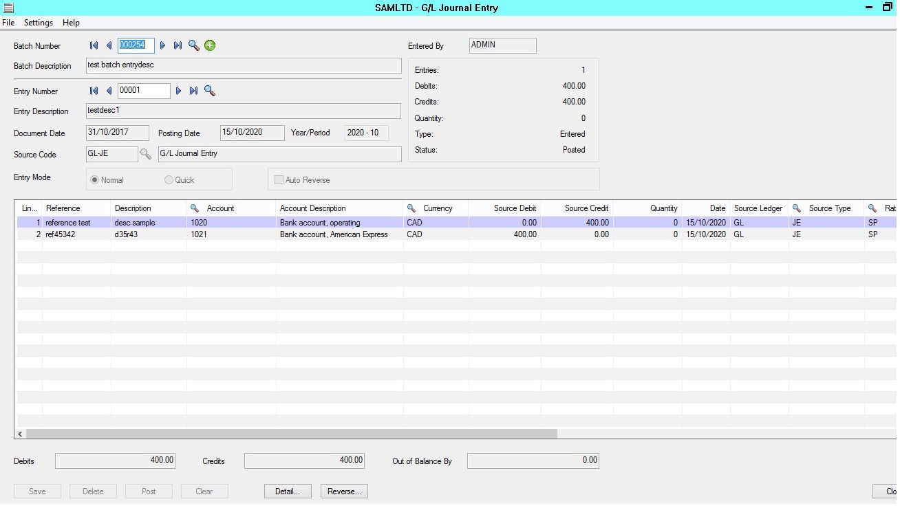
Task: Click the Debits total field
Action: 115,461
